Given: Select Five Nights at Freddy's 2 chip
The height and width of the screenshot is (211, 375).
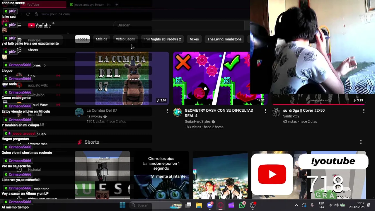Looking at the screenshot, I should click(162, 39).
